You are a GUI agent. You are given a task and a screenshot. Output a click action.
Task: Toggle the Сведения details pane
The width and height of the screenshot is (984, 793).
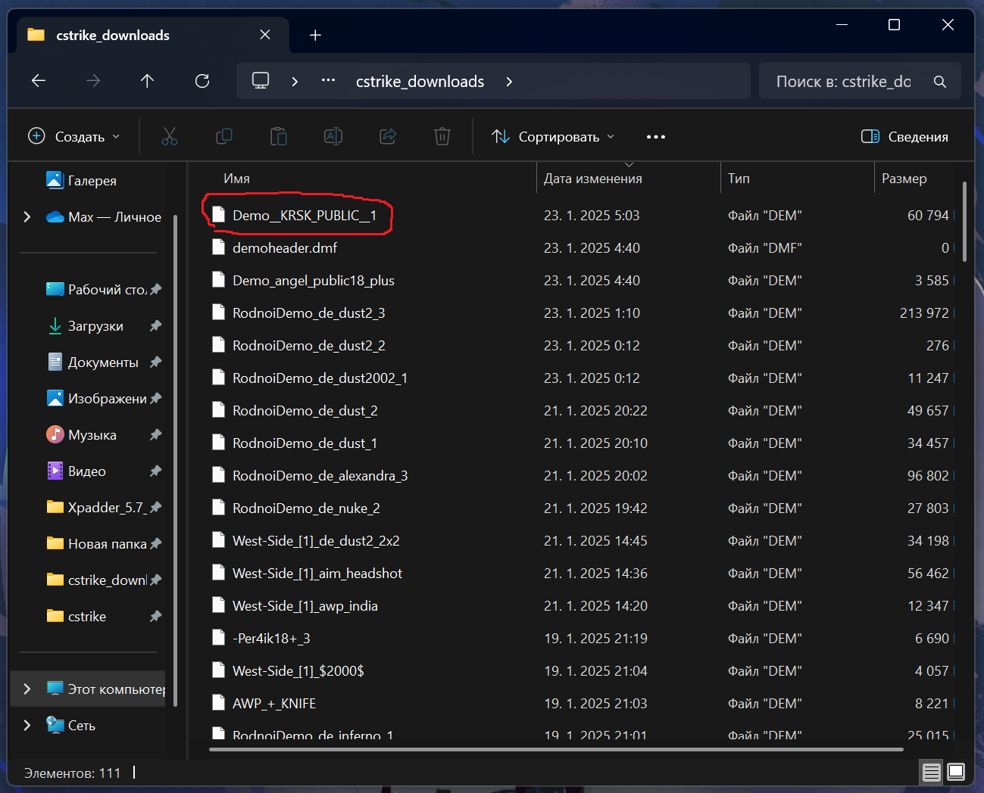coord(904,137)
